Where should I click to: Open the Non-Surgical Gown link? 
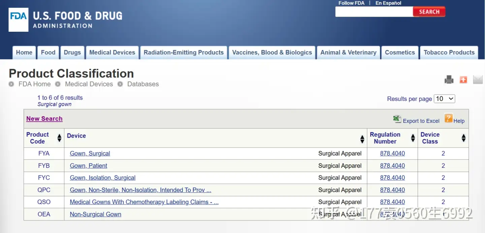(x=95, y=214)
